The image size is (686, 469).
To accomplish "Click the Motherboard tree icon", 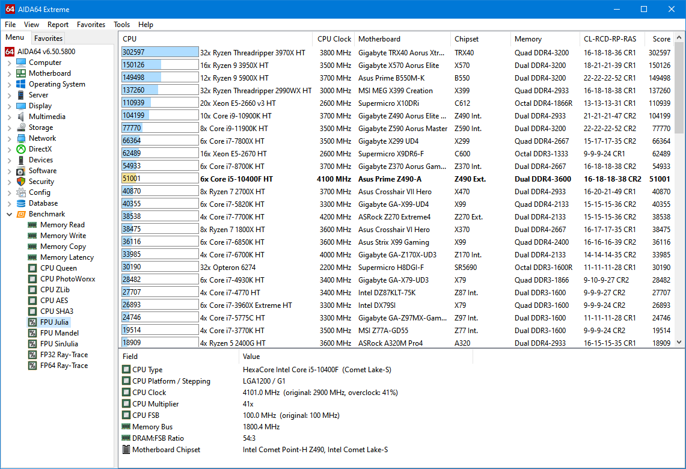I will tap(21, 73).
